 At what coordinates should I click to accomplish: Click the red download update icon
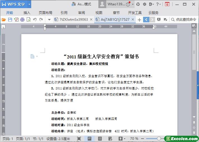167,4
